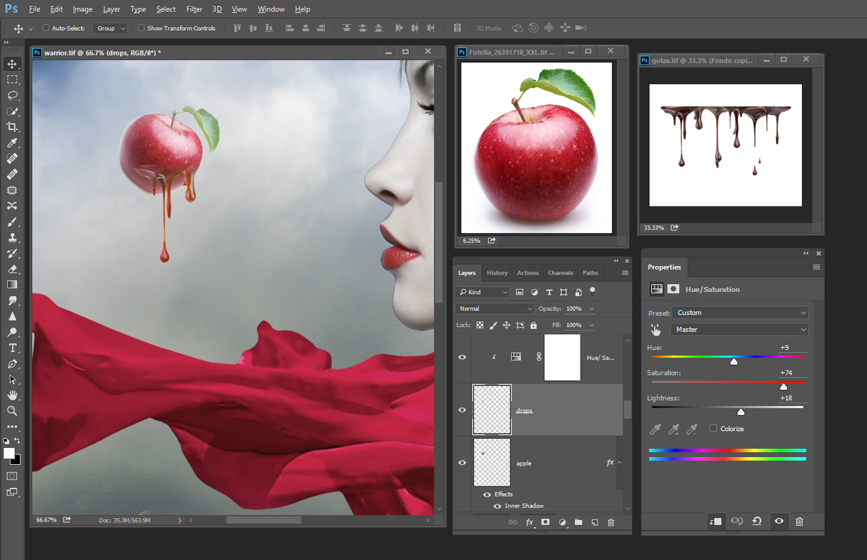Screen dimensions: 867x560
Task: Hide the drops layer
Action: tap(462, 410)
